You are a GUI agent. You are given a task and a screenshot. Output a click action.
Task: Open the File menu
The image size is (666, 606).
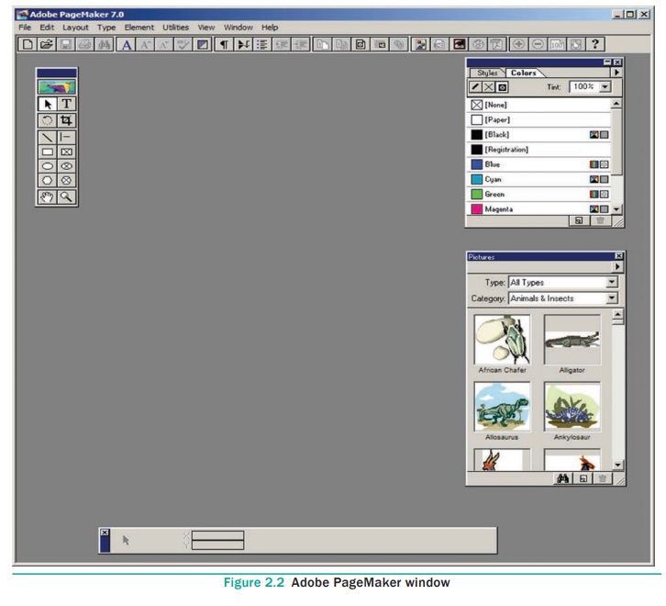click(25, 28)
